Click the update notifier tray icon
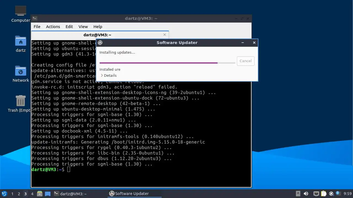Image resolution: width=353 pixels, height=198 pixels. coord(331,194)
